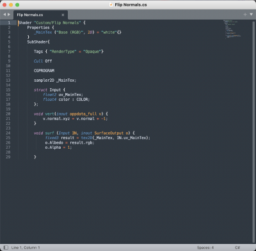
Task: Toggle the sidebar icon in status bar
Action: pos(6,247)
